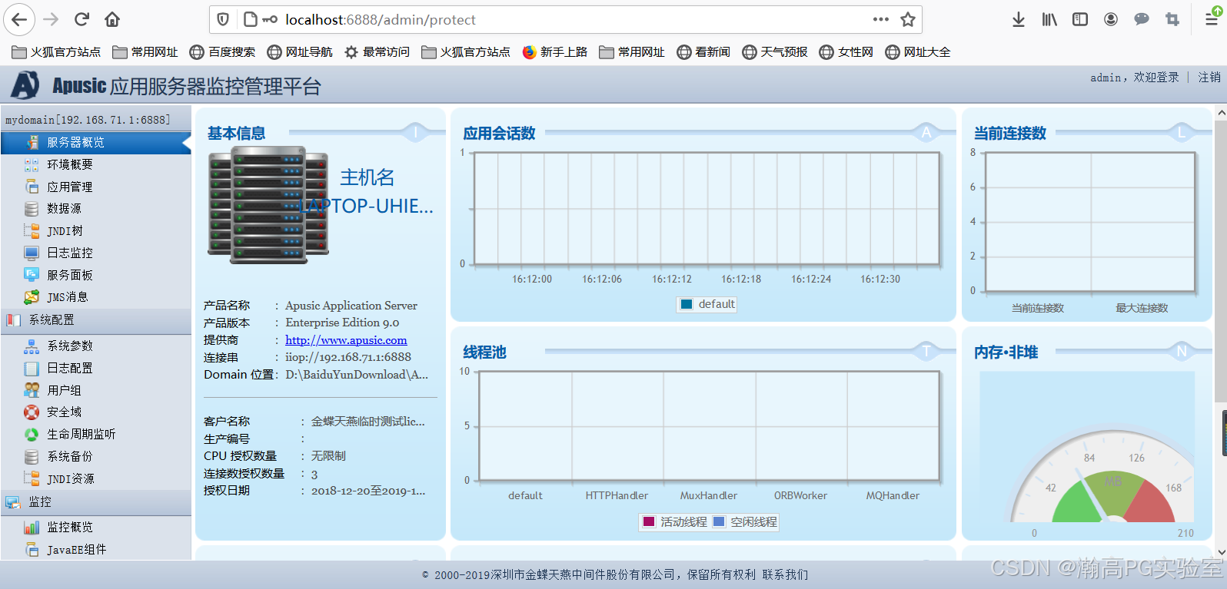Click the JMS消息 icon
The height and width of the screenshot is (589, 1227).
32,297
